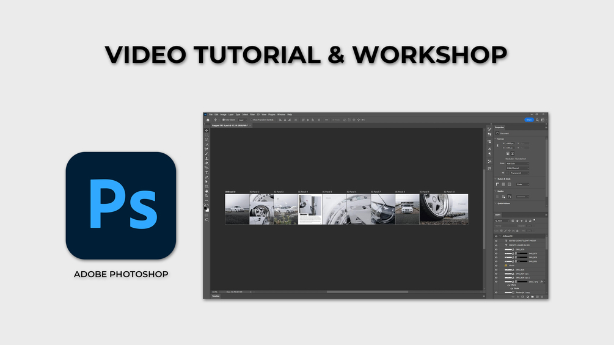Select portrait canvas orientation icon
The width and height of the screenshot is (614, 345).
[x=508, y=153]
